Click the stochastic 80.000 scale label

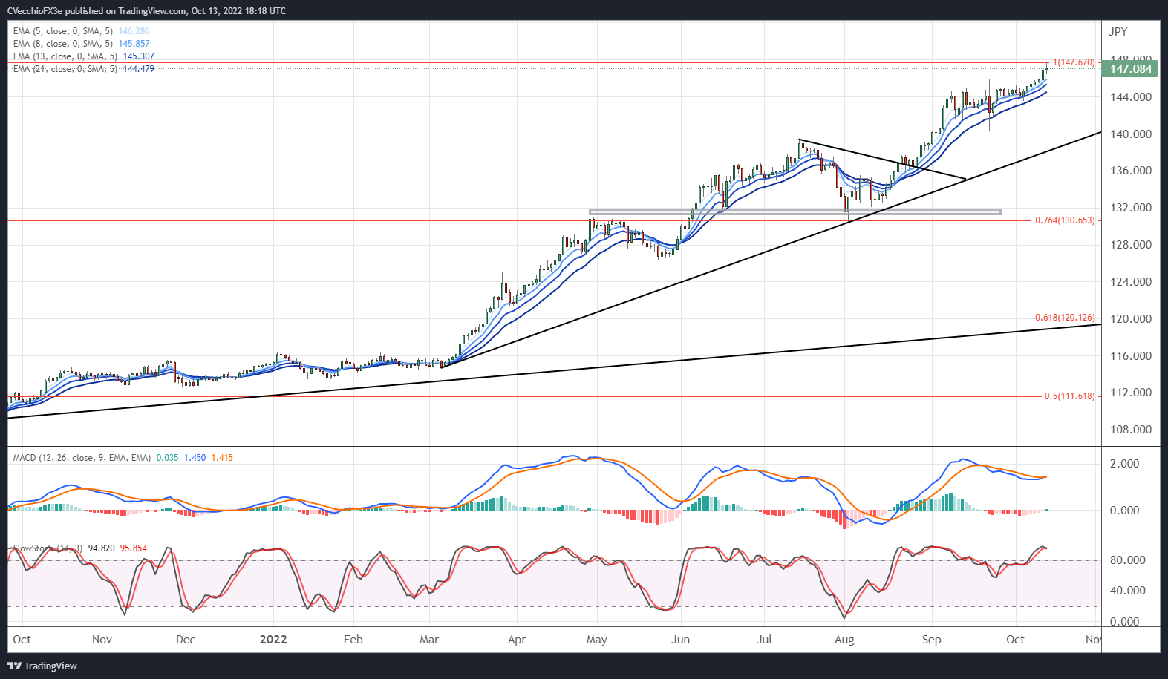tap(1128, 560)
